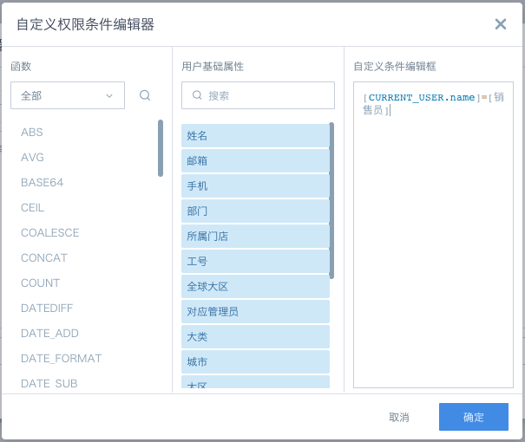Click the function search magnifier icon

pos(145,95)
